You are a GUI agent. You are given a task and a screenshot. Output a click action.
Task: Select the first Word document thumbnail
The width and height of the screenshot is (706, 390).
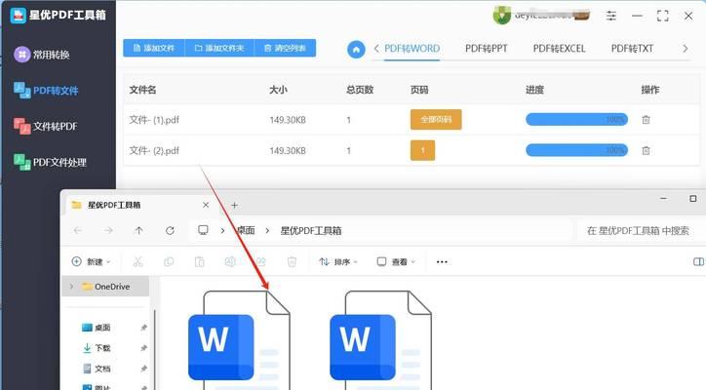[x=239, y=340]
